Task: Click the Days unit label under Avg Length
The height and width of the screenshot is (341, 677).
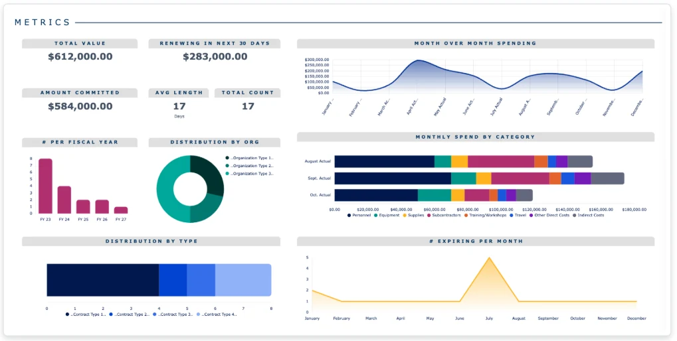Action: [x=179, y=116]
